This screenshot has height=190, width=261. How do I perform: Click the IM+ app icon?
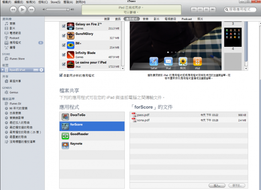(71, 45)
